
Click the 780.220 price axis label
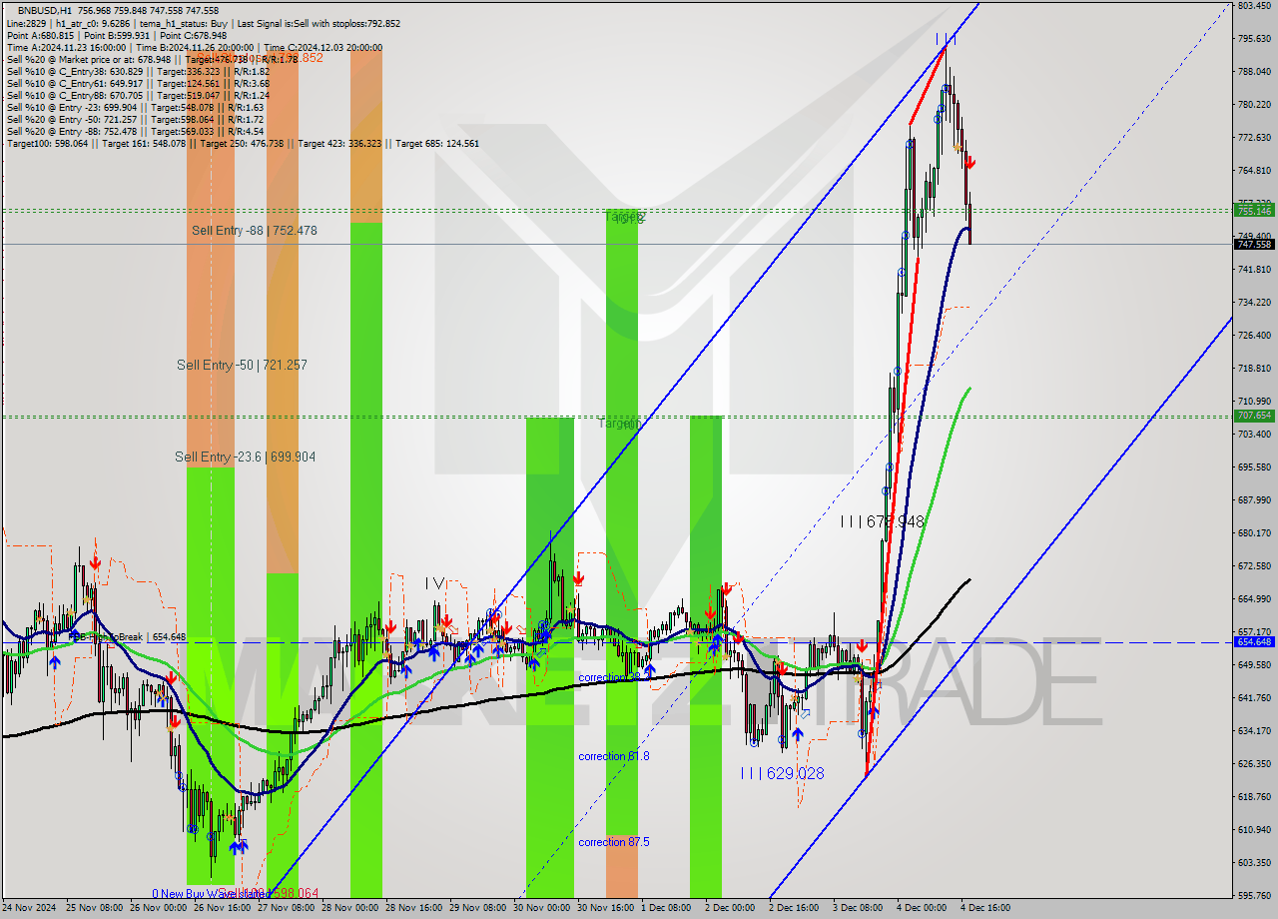pyautogui.click(x=1254, y=104)
